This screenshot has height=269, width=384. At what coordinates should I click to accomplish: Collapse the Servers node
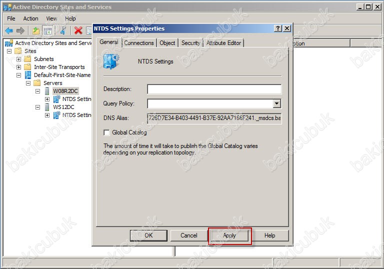(x=28, y=83)
